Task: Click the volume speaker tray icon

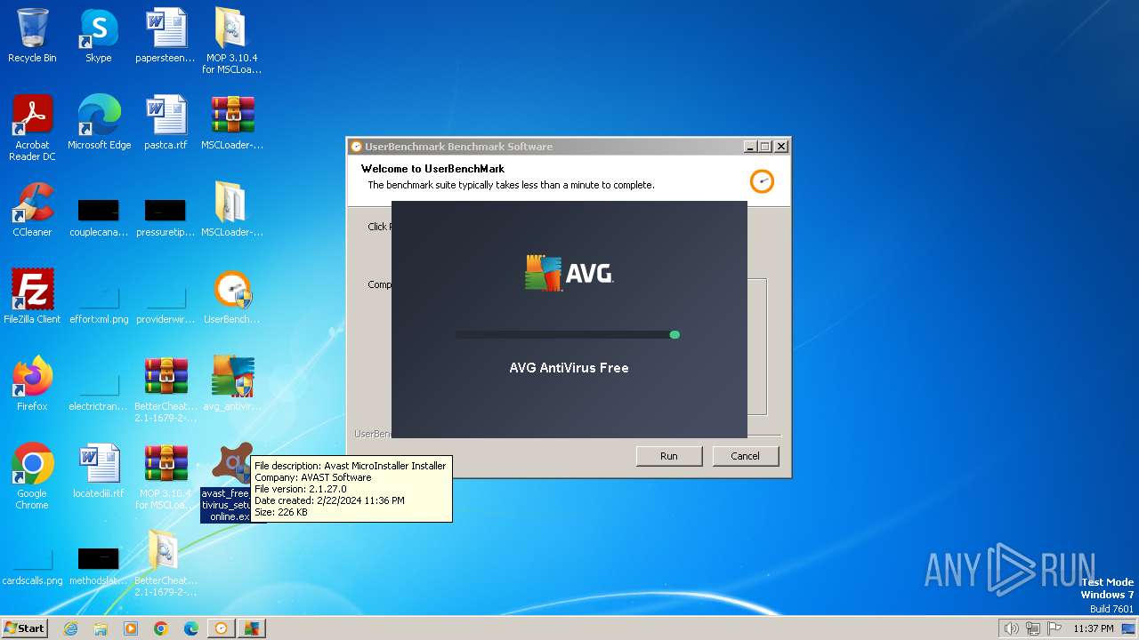Action: click(1011, 628)
